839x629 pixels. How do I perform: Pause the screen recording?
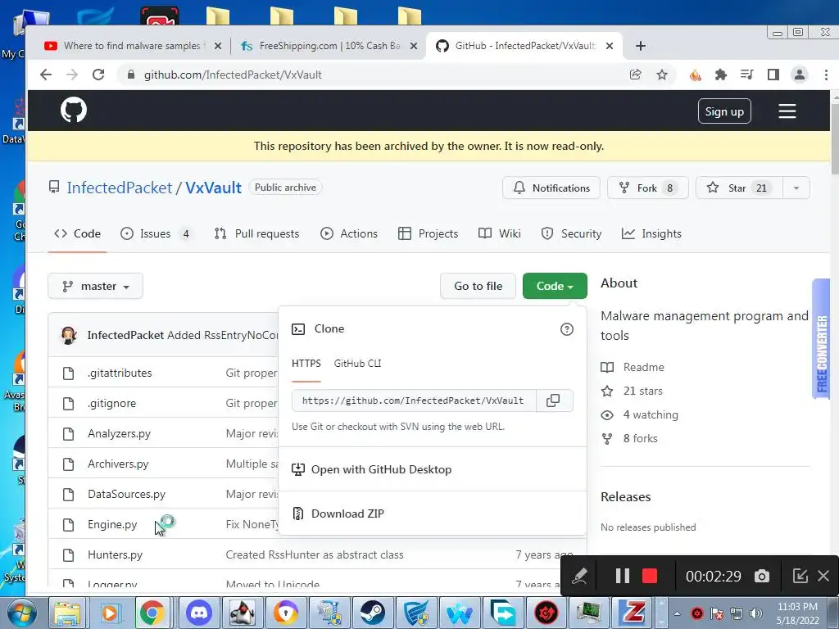(x=623, y=576)
